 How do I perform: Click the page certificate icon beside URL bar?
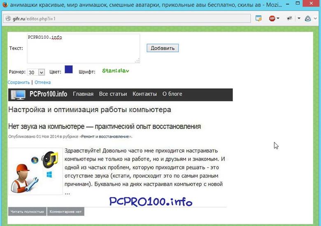258,18
